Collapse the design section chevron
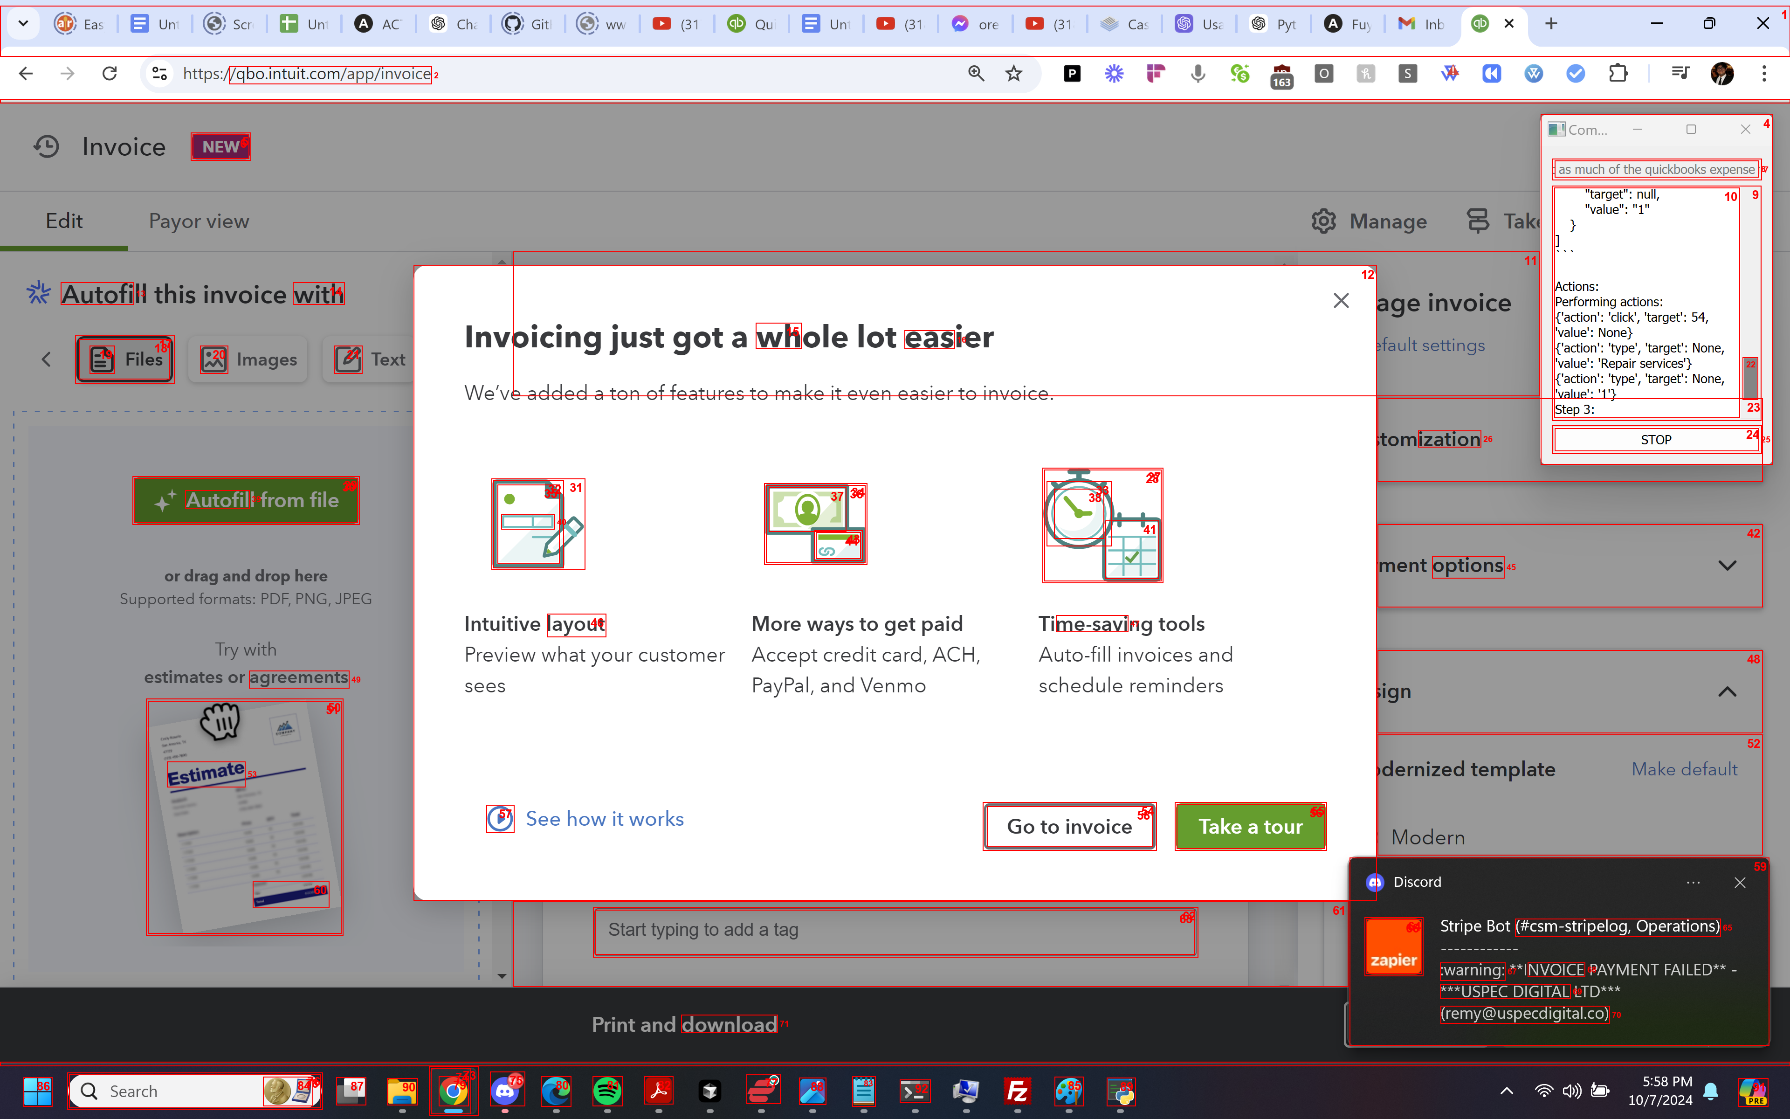This screenshot has height=1119, width=1790. point(1727,691)
